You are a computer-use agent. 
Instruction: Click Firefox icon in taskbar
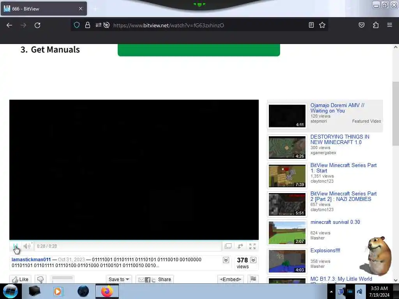tap(107, 291)
